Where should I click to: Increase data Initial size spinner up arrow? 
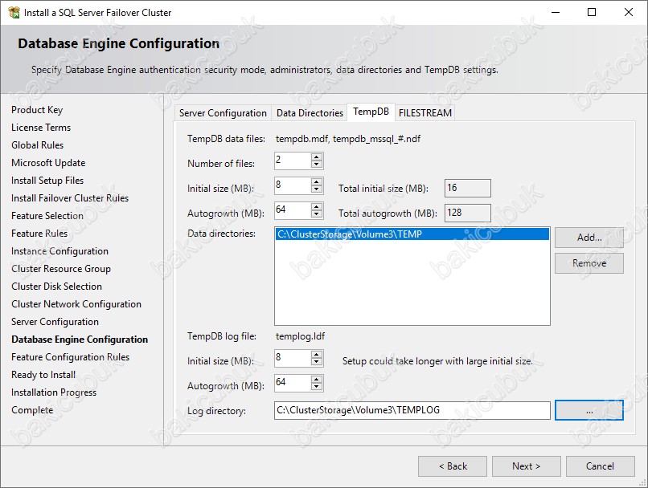[x=317, y=181]
